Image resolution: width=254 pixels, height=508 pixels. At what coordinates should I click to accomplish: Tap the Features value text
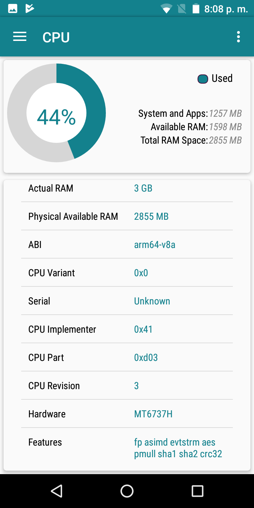coord(178,448)
